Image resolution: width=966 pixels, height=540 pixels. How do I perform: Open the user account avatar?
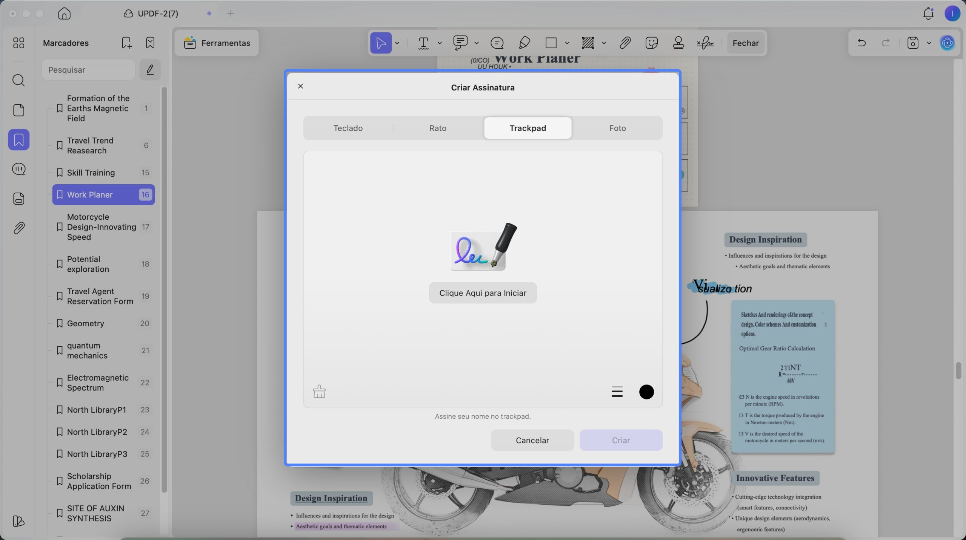[x=952, y=14]
